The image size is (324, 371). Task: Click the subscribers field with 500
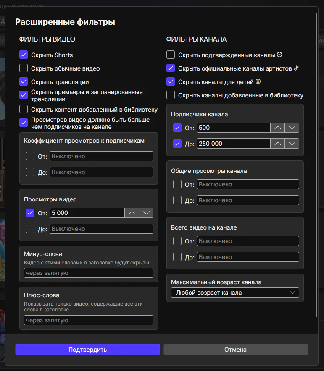point(234,128)
